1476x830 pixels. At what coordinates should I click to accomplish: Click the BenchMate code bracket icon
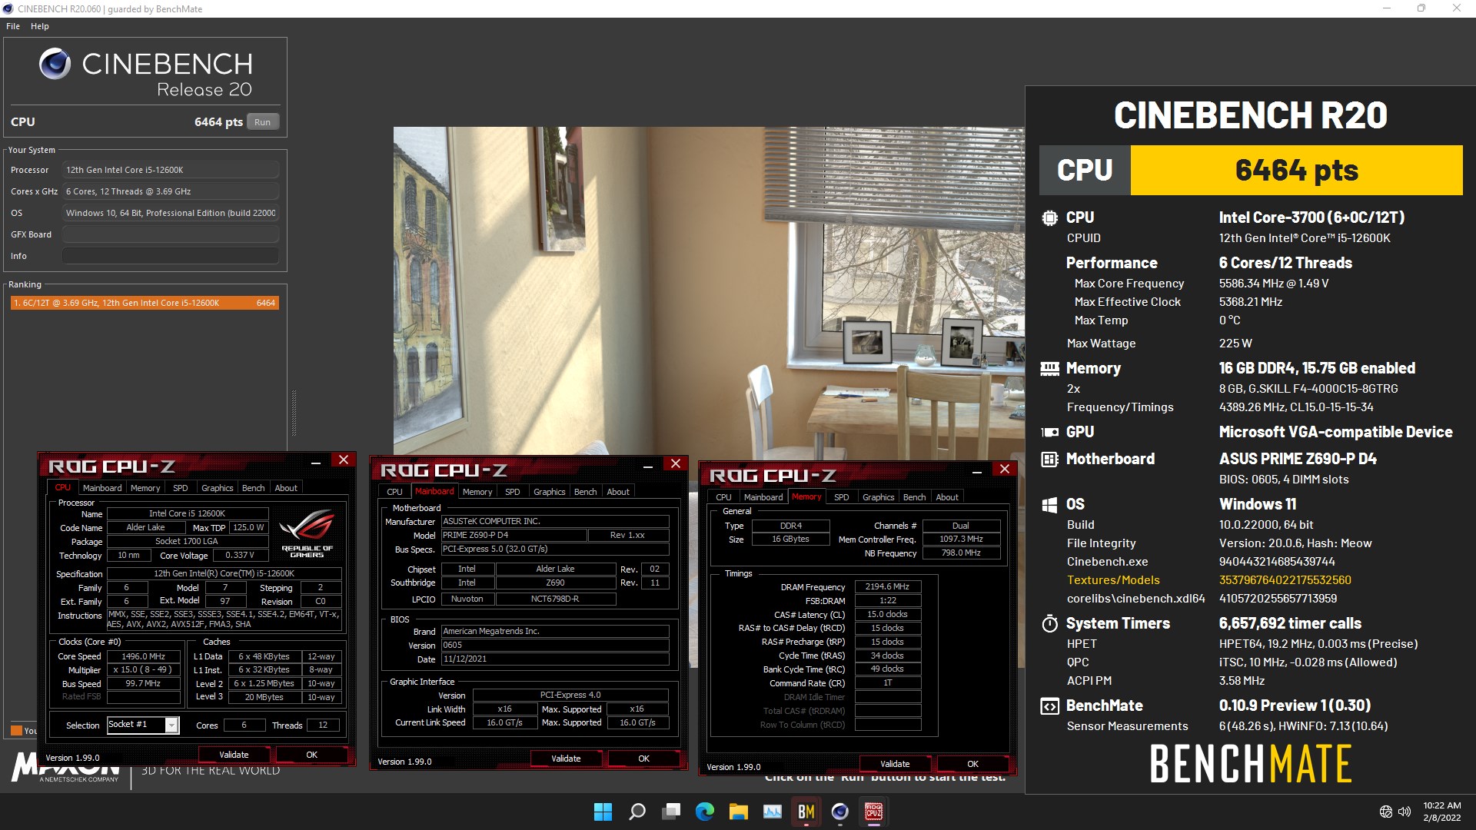(x=1049, y=706)
